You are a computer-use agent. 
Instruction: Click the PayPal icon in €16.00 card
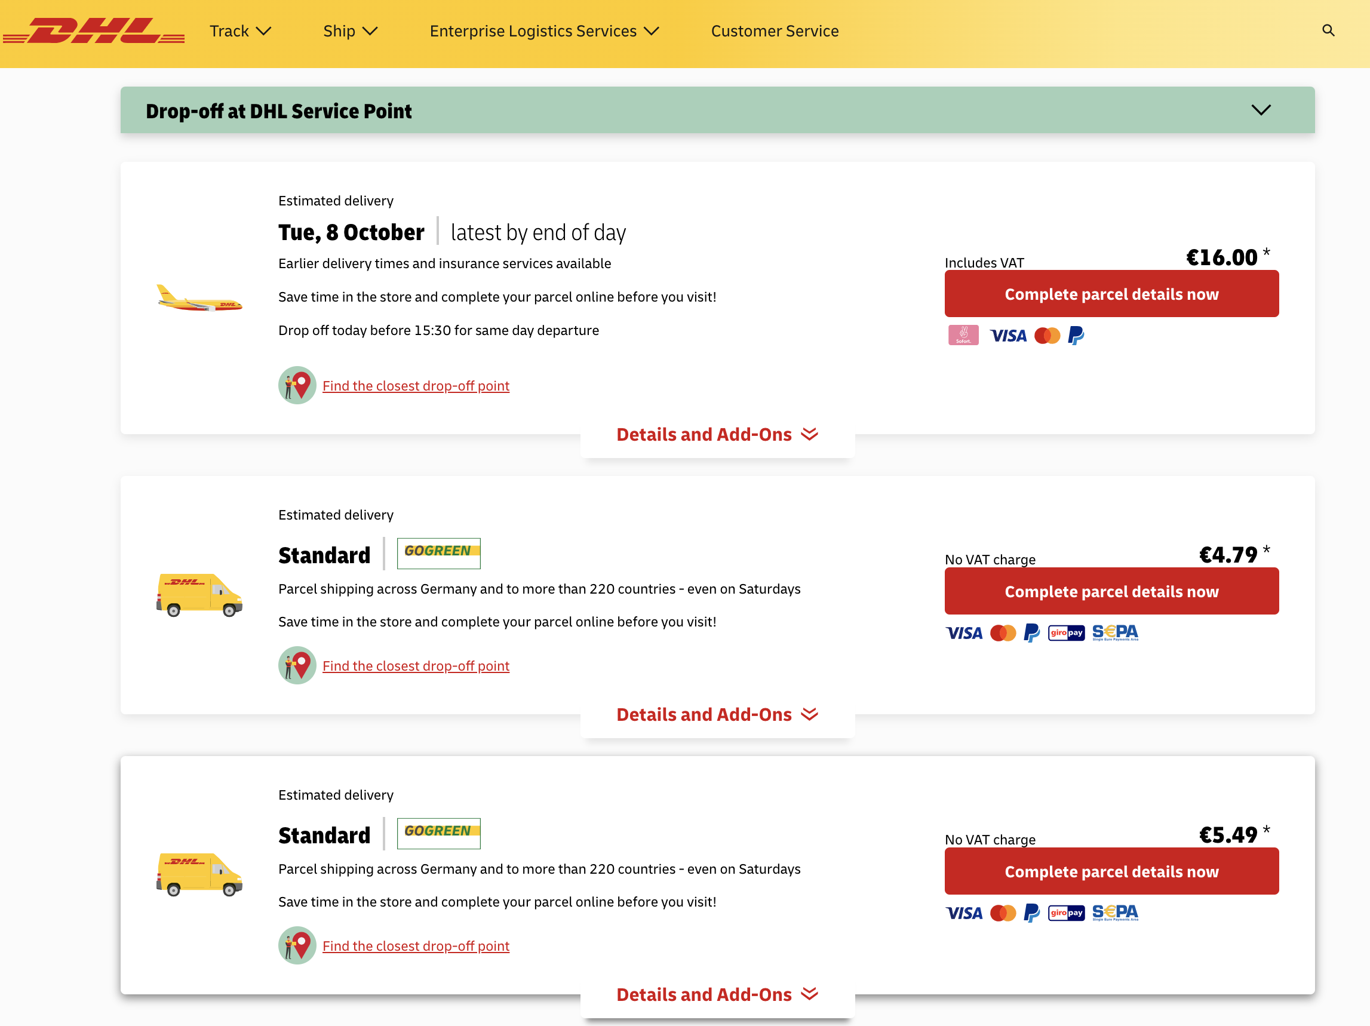[1076, 335]
